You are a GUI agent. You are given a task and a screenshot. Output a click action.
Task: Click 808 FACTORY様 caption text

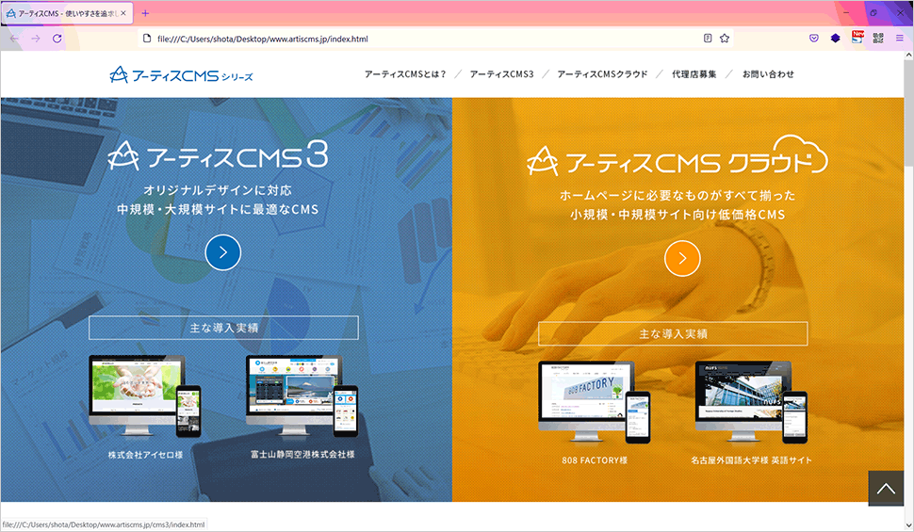coord(595,460)
